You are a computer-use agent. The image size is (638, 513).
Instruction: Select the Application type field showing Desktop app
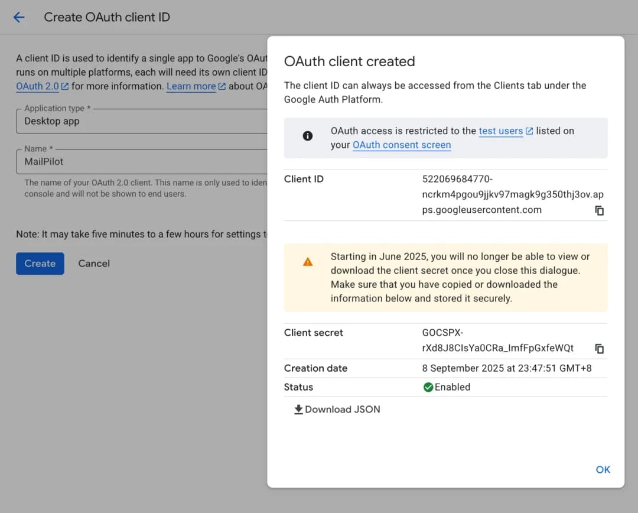pos(118,121)
